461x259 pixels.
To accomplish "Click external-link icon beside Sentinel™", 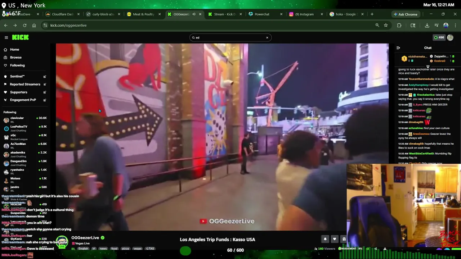I will [x=45, y=77].
